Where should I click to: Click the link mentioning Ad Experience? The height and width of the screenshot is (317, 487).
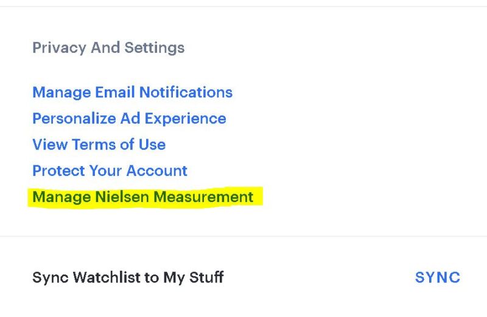click(x=129, y=119)
